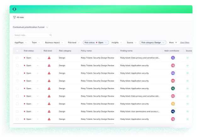Click the warning triangle in S avatar row
This screenshot has width=198, height=137.
(x=49, y=58)
